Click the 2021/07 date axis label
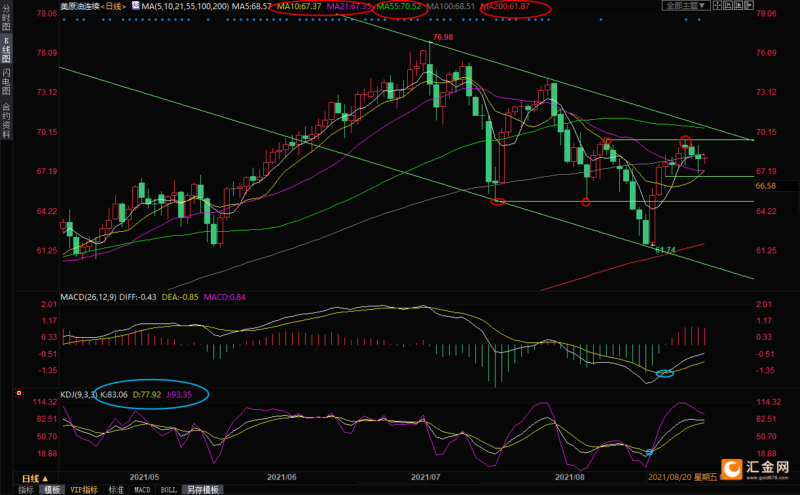This screenshot has width=800, height=495. [426, 478]
